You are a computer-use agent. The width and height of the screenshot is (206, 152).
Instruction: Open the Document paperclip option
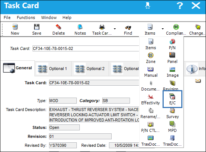click(x=151, y=86)
